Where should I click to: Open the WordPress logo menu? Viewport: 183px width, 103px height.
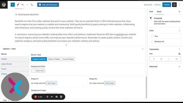point(4,5)
